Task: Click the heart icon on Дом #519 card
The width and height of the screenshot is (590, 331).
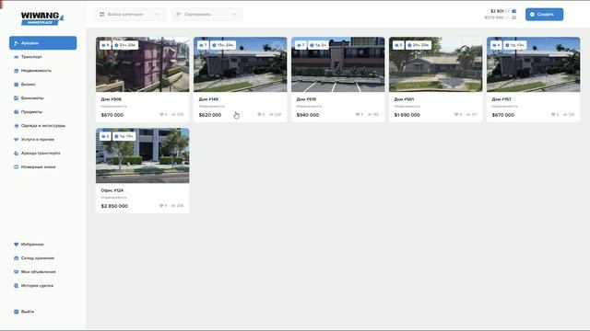Action: point(358,114)
